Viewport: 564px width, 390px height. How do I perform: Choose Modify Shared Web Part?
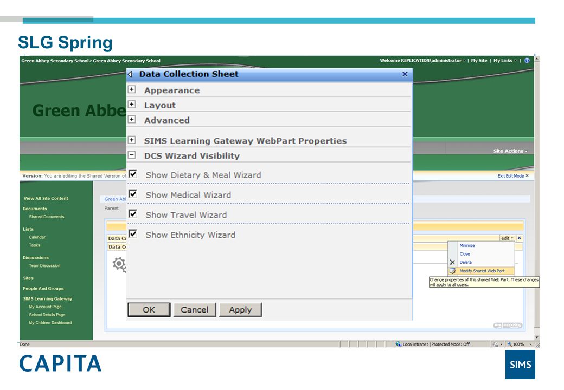(x=482, y=271)
